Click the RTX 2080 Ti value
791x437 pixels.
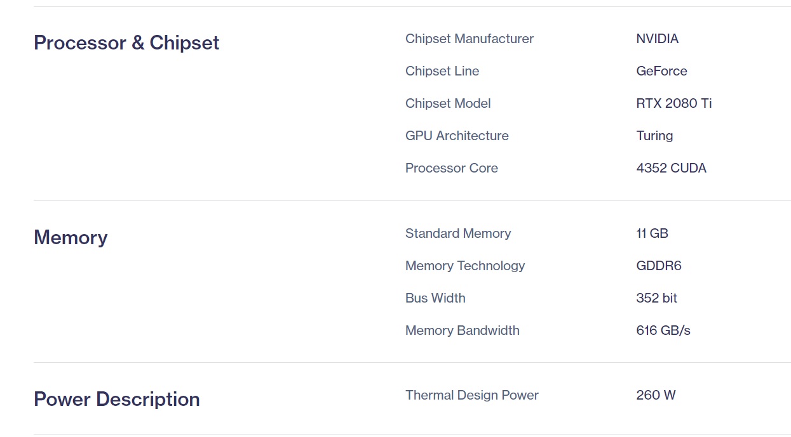tap(673, 103)
